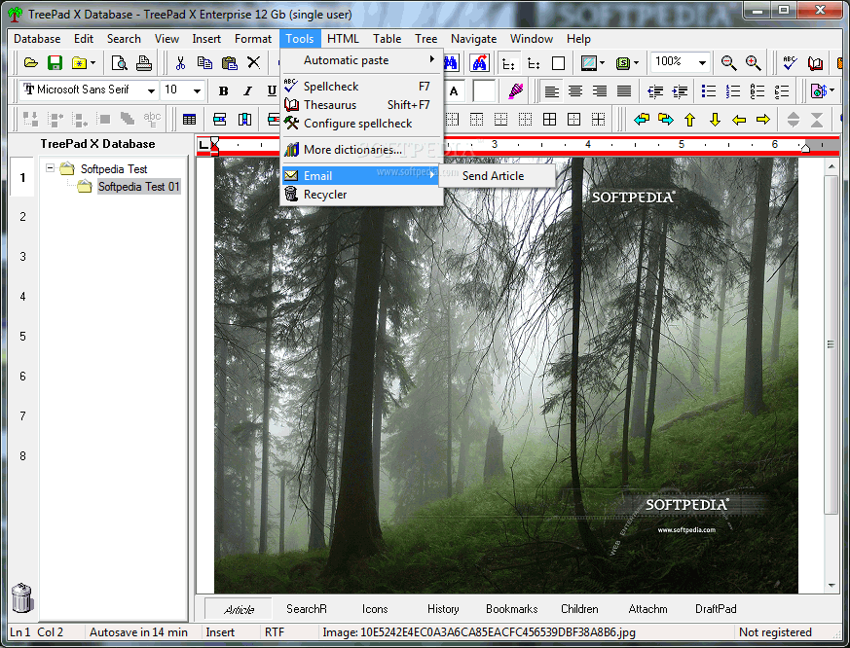Toggle numbered list
The height and width of the screenshot is (648, 850).
[x=733, y=91]
